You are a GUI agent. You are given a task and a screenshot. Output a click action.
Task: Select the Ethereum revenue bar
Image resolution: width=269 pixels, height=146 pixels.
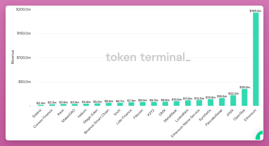[x=256, y=59]
